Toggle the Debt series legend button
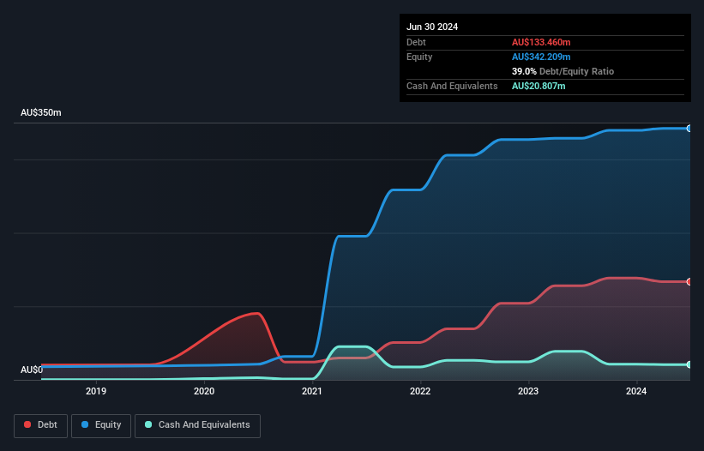 [41, 425]
